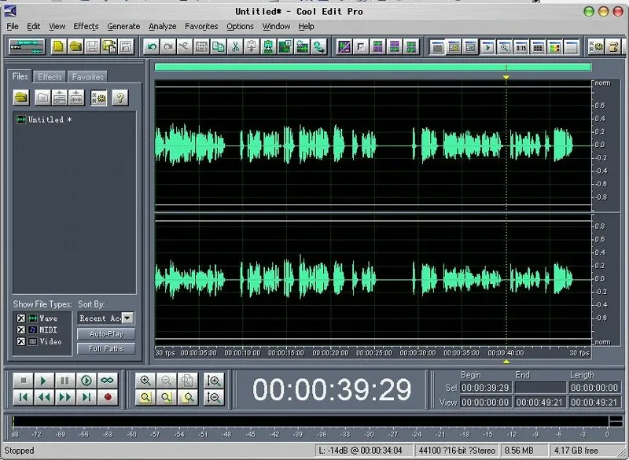The height and width of the screenshot is (460, 629).
Task: Toggle the MIDI file type checkbox
Action: tap(21, 329)
